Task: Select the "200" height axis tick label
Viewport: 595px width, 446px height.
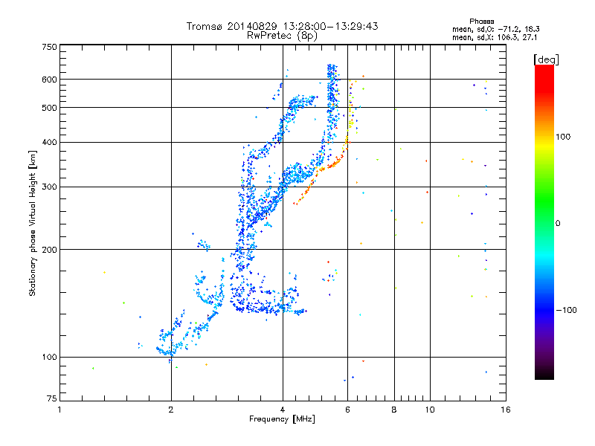Action: [49, 250]
